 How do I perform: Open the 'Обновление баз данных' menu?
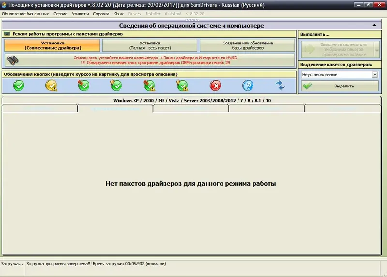(x=26, y=14)
